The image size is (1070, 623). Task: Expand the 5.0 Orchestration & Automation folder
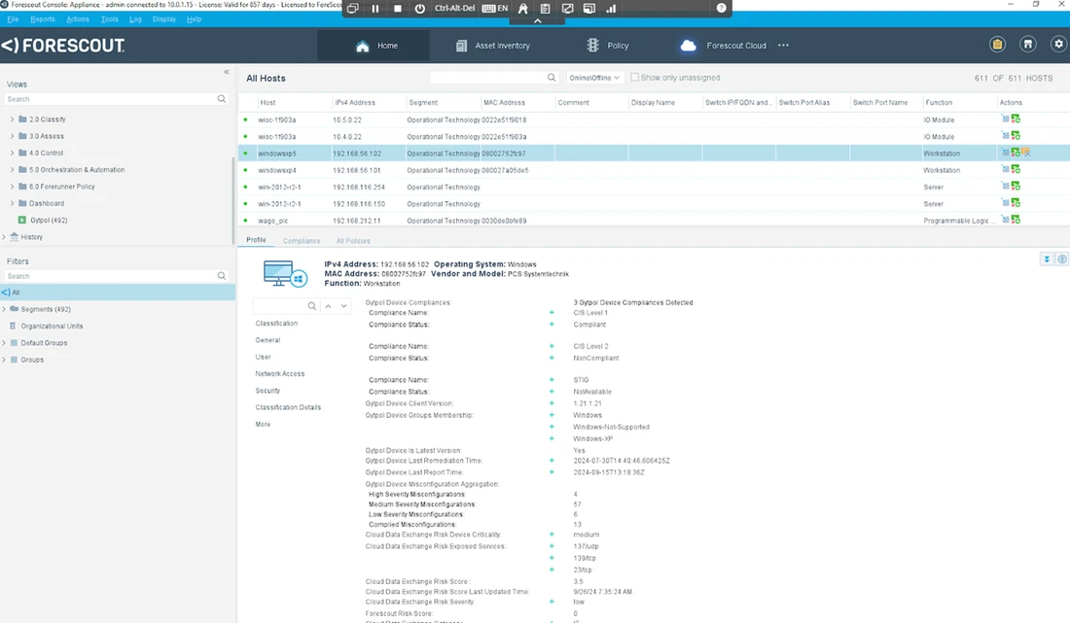(x=13, y=170)
